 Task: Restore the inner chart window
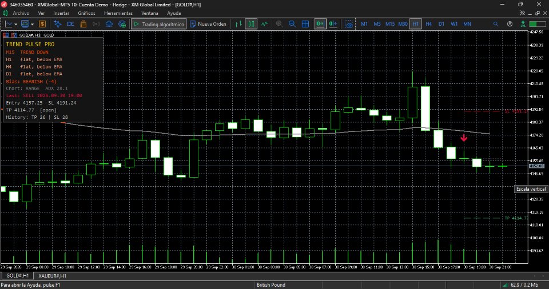(538, 13)
